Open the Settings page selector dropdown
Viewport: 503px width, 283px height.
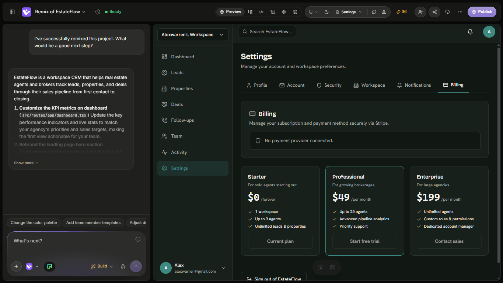(349, 12)
